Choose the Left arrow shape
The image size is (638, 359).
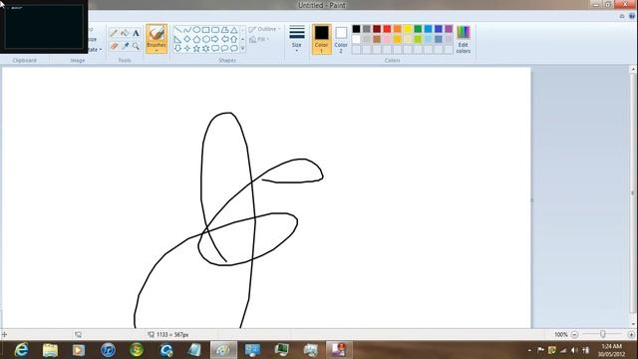point(224,40)
